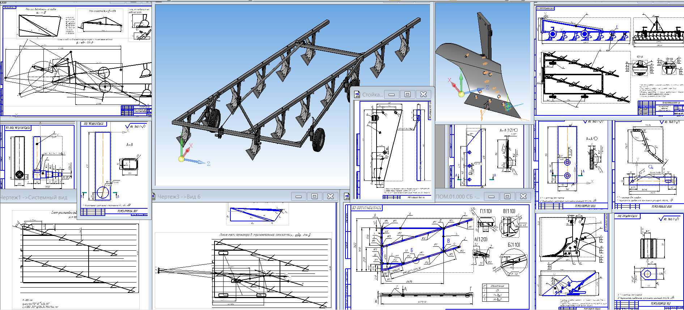Click the Стойка window title text
The width and height of the screenshot is (684, 310).
tap(373, 95)
